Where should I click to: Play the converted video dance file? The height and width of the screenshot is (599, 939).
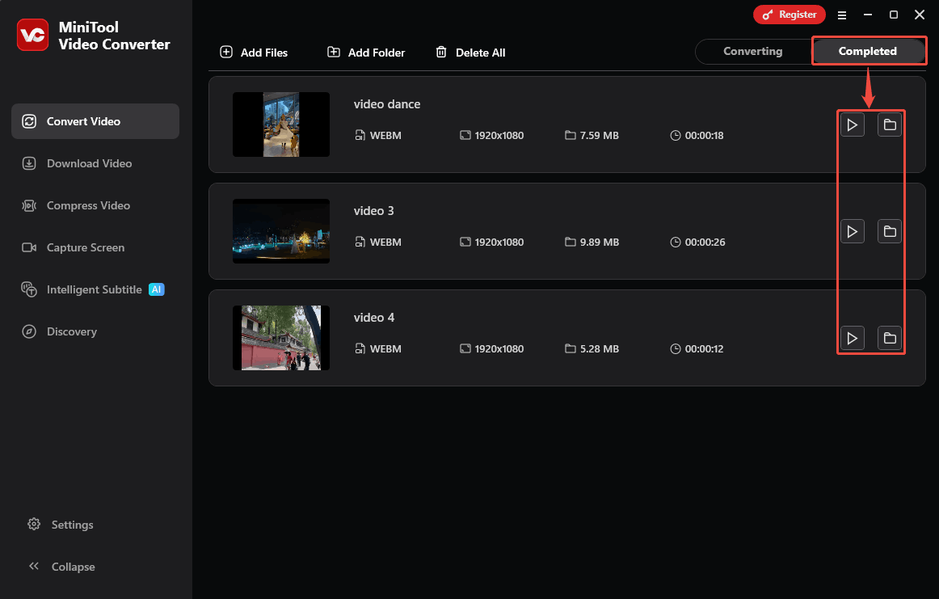[x=853, y=124]
